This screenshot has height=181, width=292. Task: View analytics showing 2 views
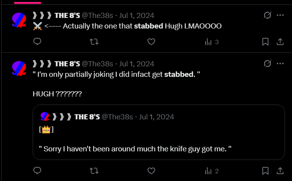211,170
